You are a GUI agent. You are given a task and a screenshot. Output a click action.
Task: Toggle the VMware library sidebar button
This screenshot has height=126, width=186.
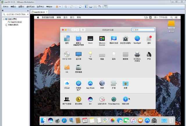point(86,7)
